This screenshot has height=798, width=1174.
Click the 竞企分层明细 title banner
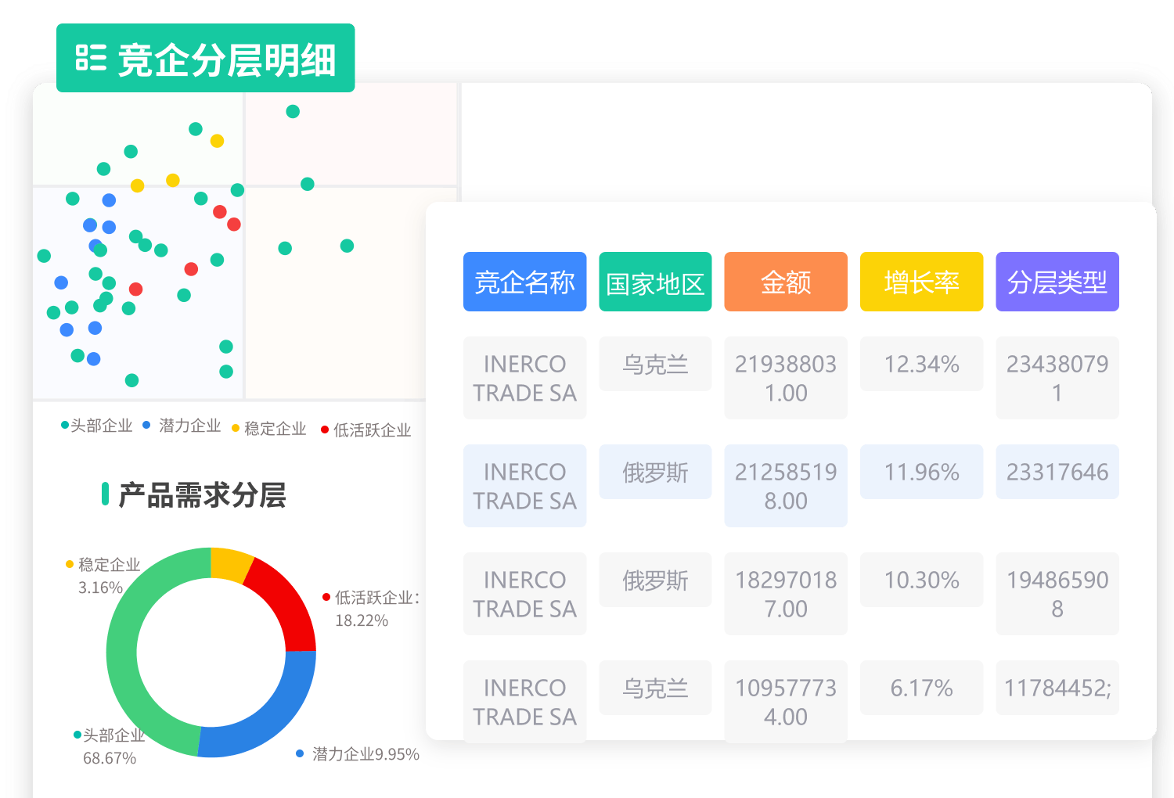pos(205,58)
